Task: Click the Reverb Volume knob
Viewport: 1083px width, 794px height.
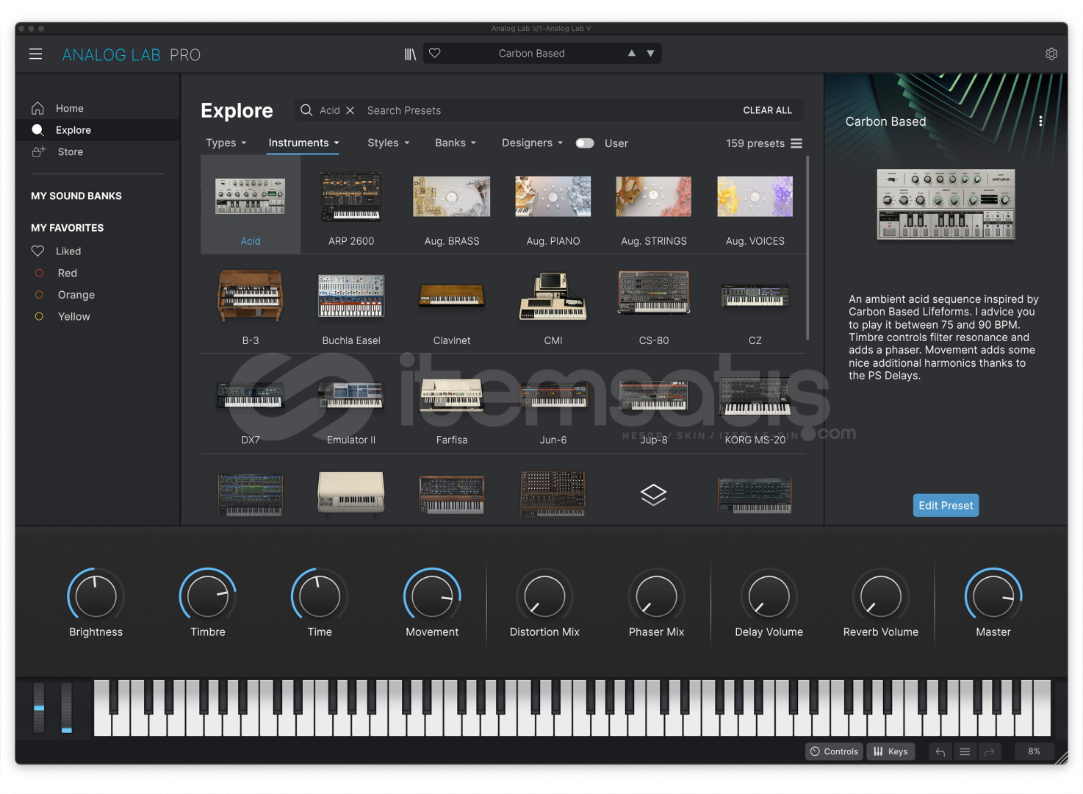Action: 880,596
